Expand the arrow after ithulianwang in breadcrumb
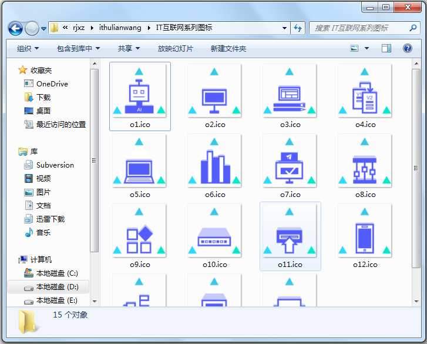The image size is (427, 344). point(149,28)
